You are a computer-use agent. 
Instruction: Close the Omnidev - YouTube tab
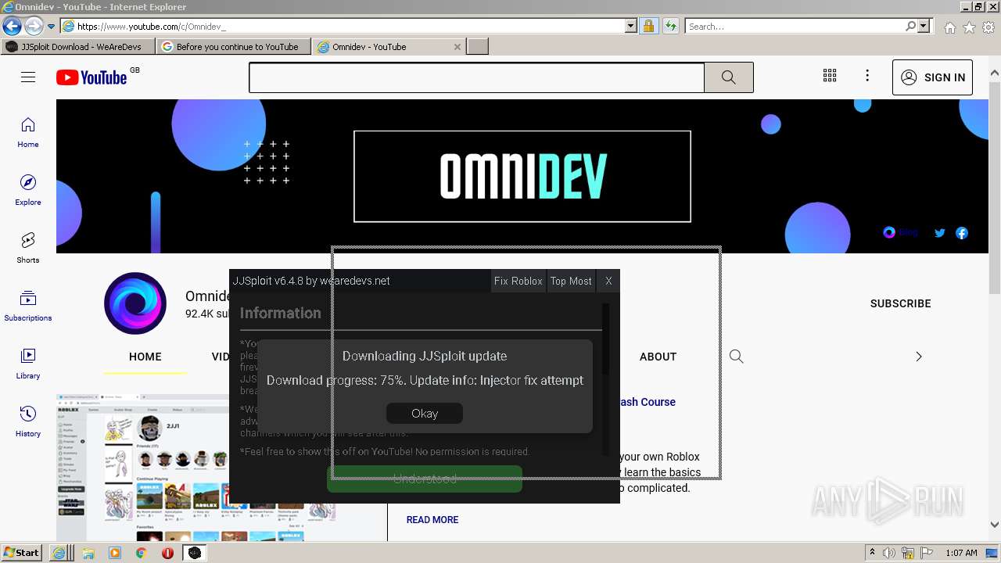pyautogui.click(x=457, y=47)
